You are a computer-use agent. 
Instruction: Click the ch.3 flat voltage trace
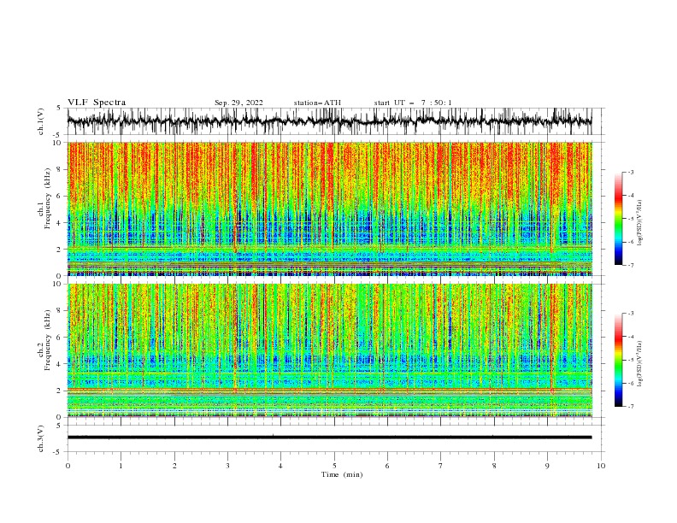point(329,438)
